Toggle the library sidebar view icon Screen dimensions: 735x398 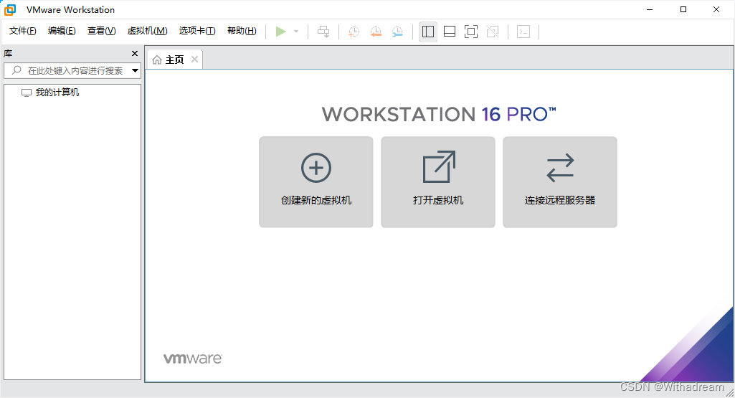point(428,32)
